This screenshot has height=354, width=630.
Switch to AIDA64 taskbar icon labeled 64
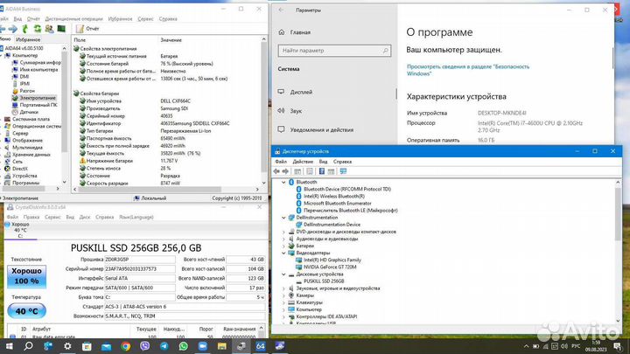pos(261,346)
